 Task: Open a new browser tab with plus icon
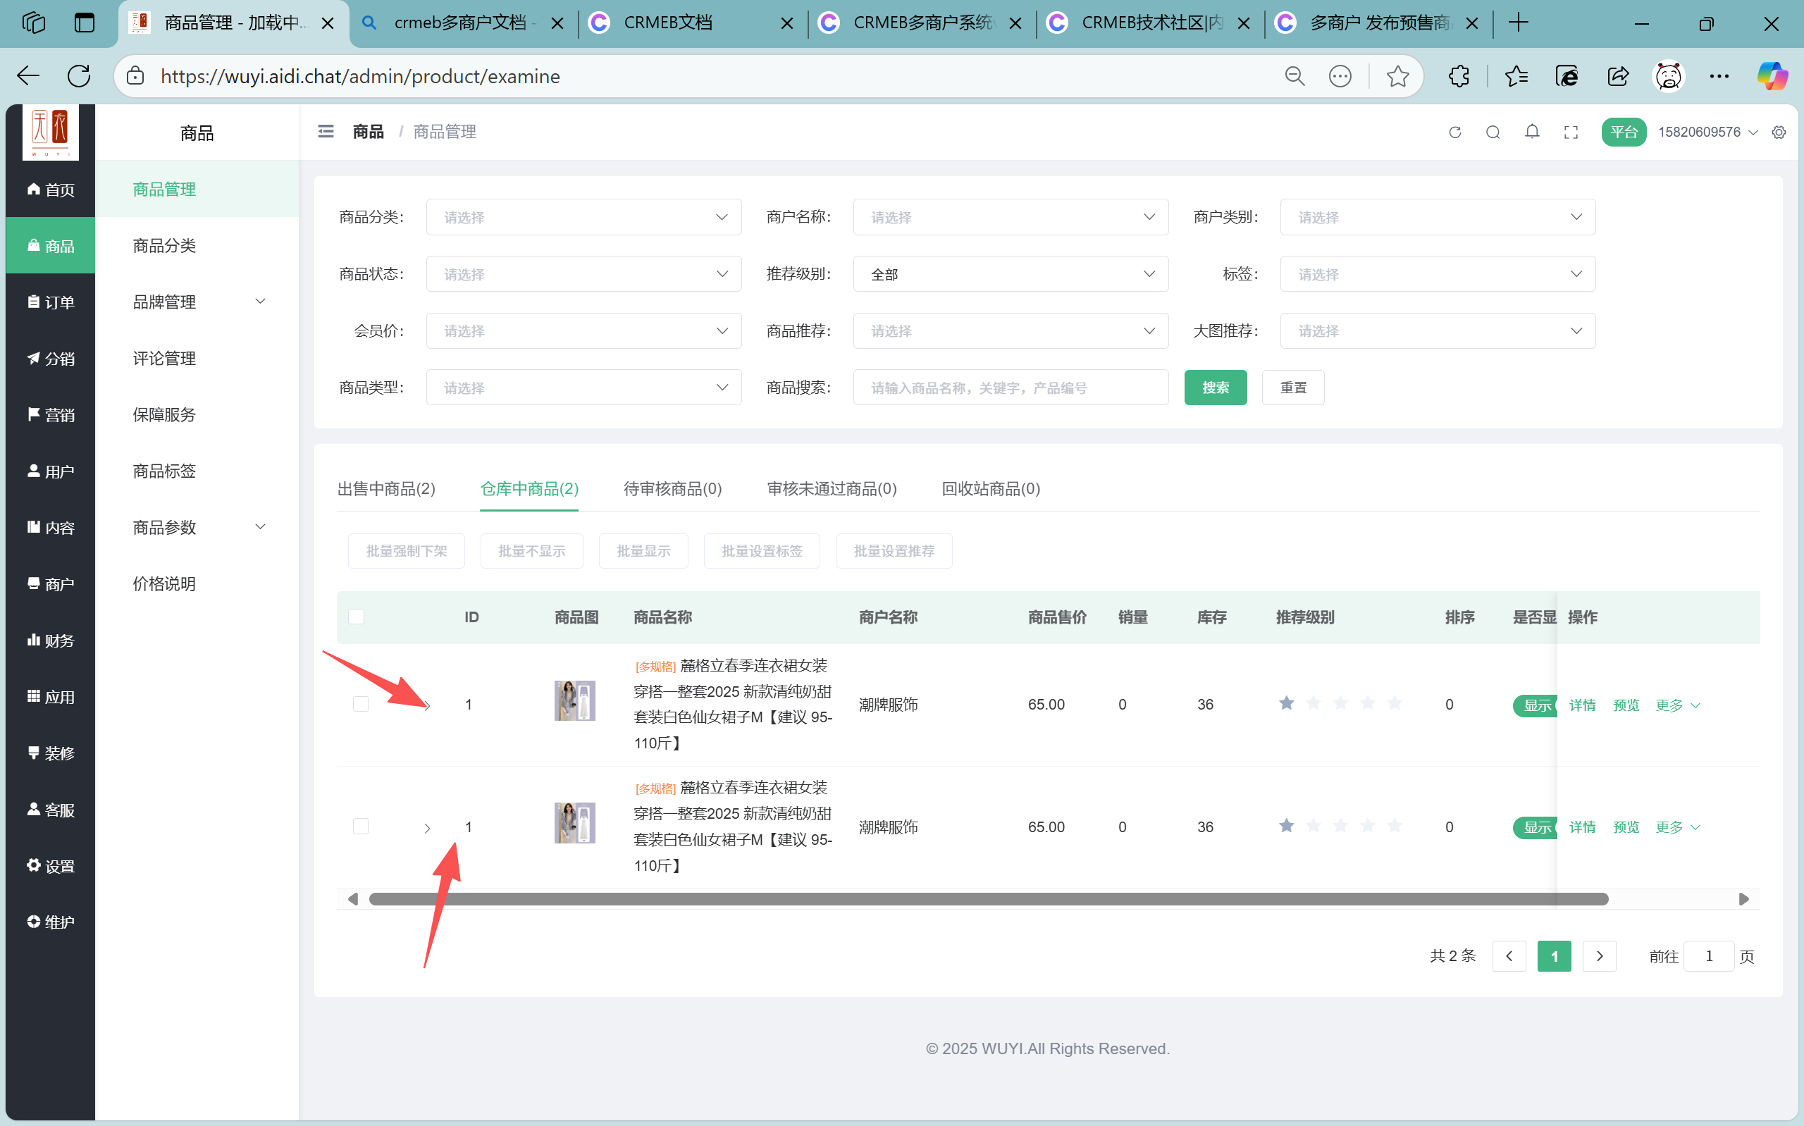click(x=1519, y=23)
